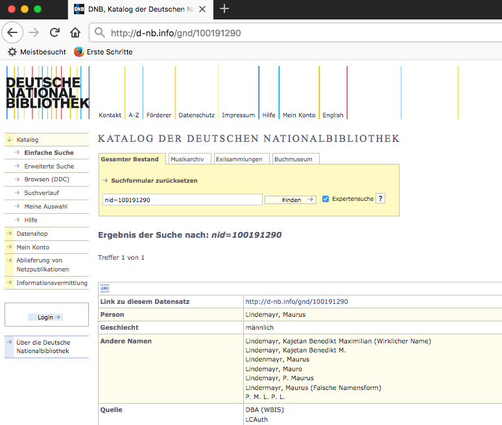Screen dimensions: 502x425
Task: Click the DNB favicon on the tab
Action: [x=79, y=9]
